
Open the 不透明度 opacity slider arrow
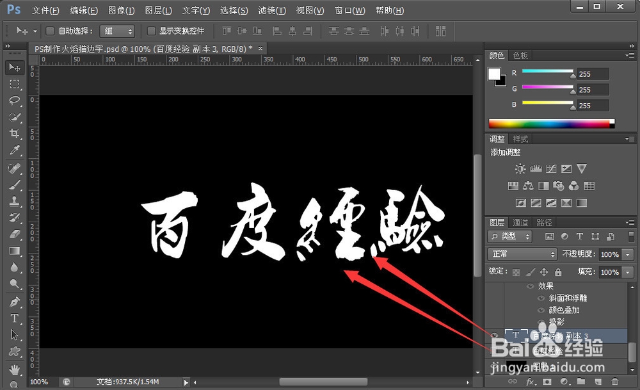coord(628,254)
